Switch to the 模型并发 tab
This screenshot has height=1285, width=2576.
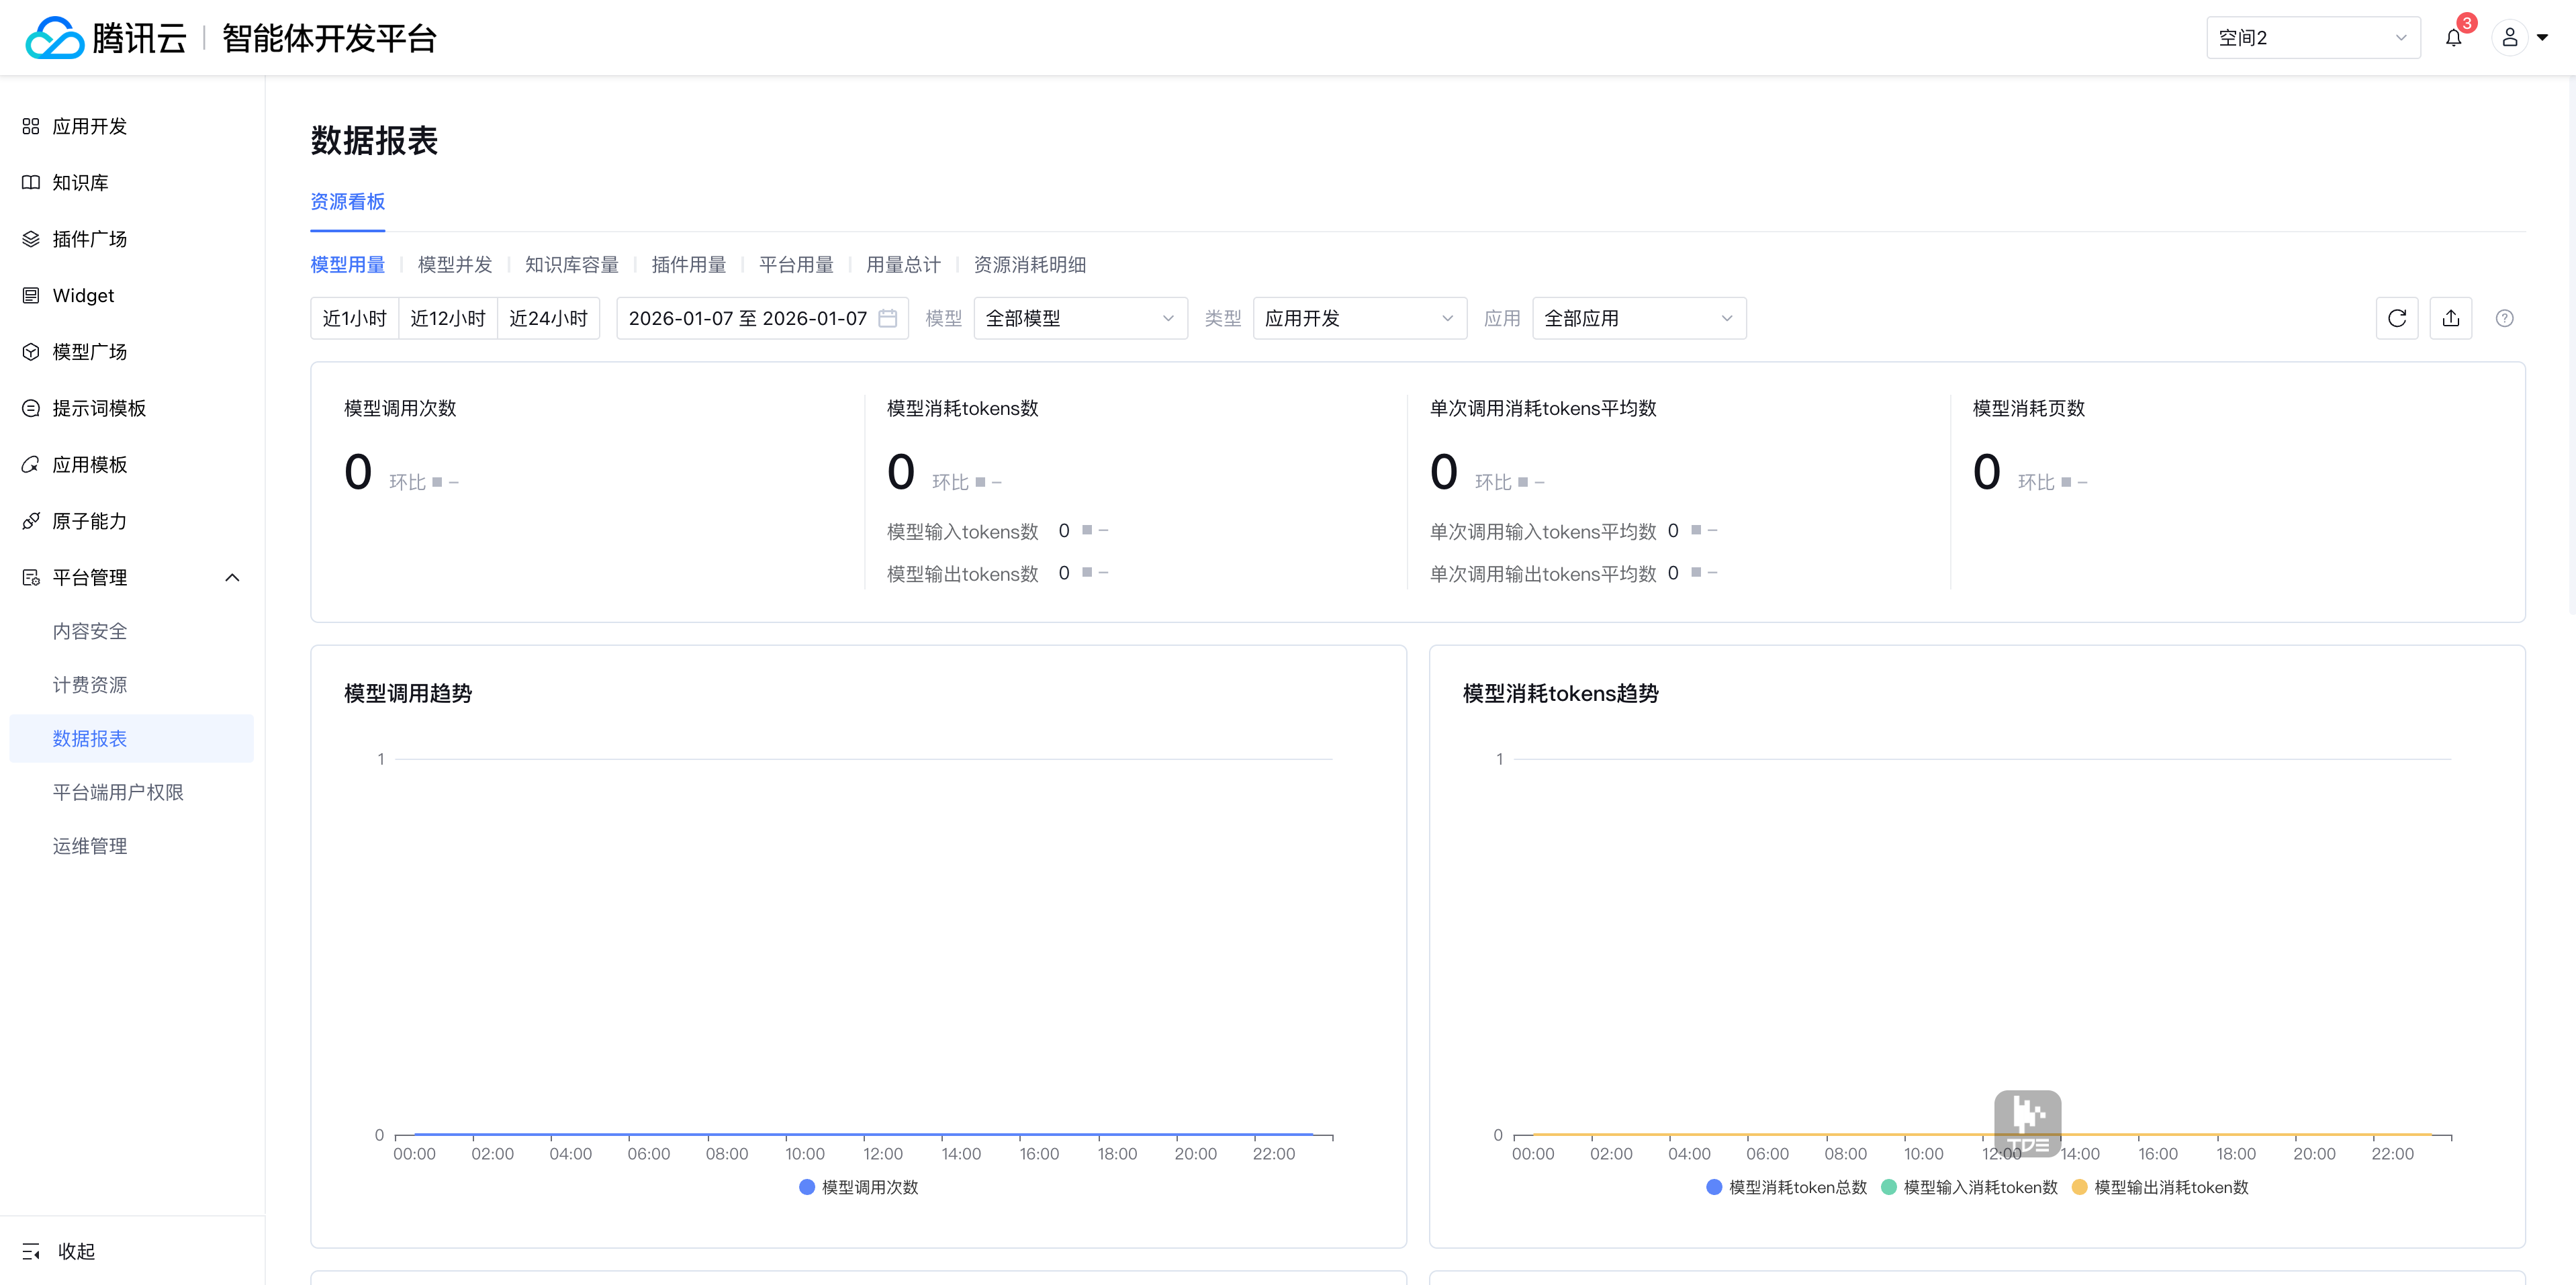pos(455,264)
